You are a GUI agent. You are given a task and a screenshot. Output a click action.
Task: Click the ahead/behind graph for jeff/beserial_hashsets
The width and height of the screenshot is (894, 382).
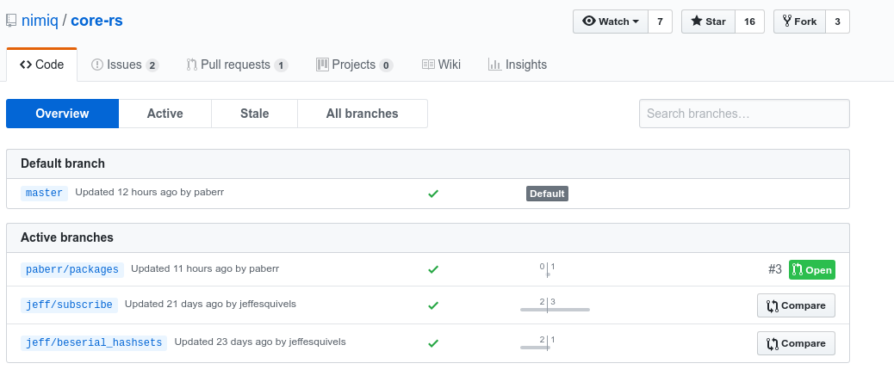537,342
